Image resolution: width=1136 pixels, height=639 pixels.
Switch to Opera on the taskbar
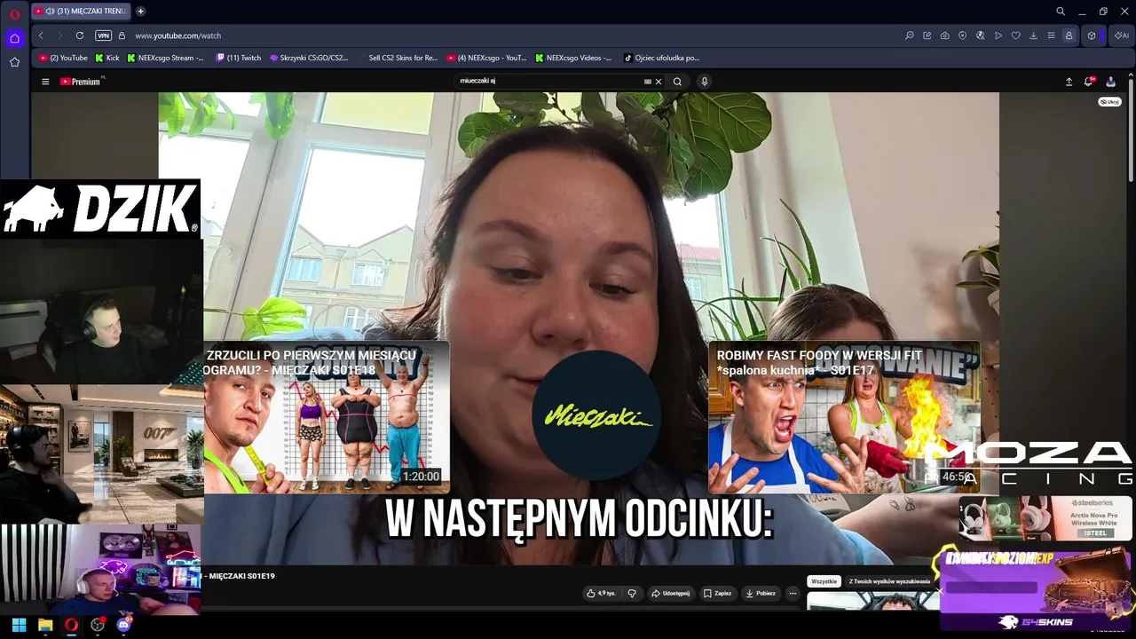71,625
